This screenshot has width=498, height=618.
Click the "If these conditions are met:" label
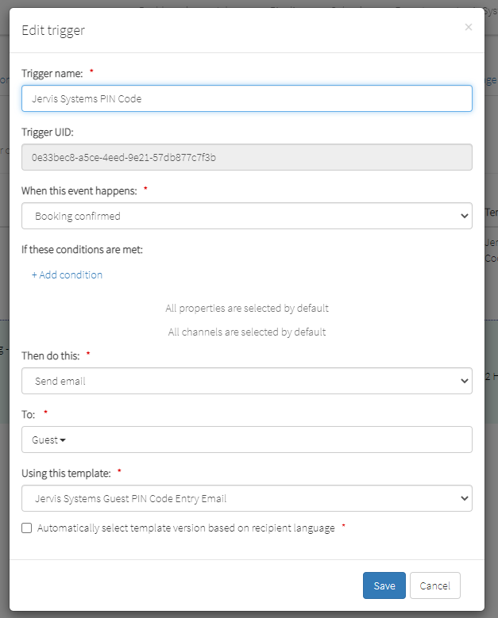click(82, 249)
